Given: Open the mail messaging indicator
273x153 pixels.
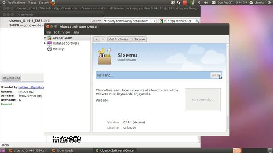Looking at the screenshot, I should (214, 3).
